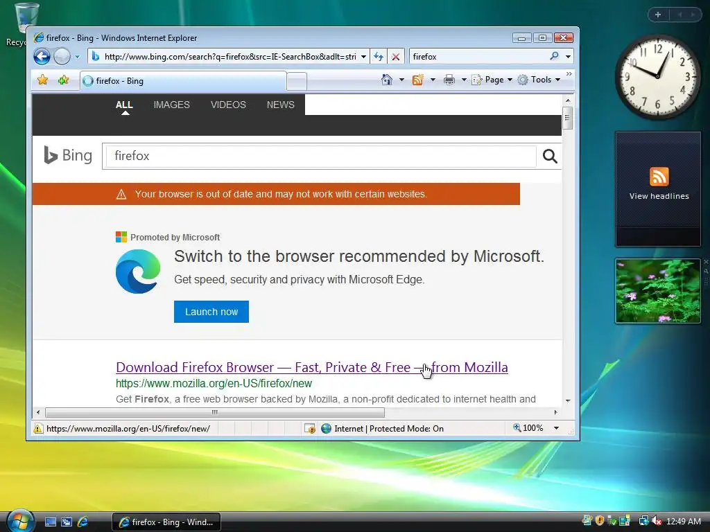The height and width of the screenshot is (532, 710).
Task: Open the Download Firefox Browser result link
Action: point(312,367)
